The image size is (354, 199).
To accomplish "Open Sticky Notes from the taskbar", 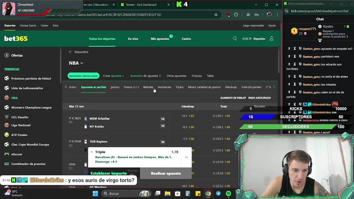I will tap(198, 193).
